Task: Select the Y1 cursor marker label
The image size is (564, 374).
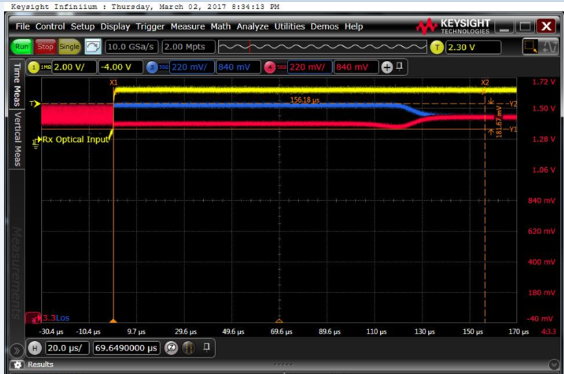Action: coord(513,129)
